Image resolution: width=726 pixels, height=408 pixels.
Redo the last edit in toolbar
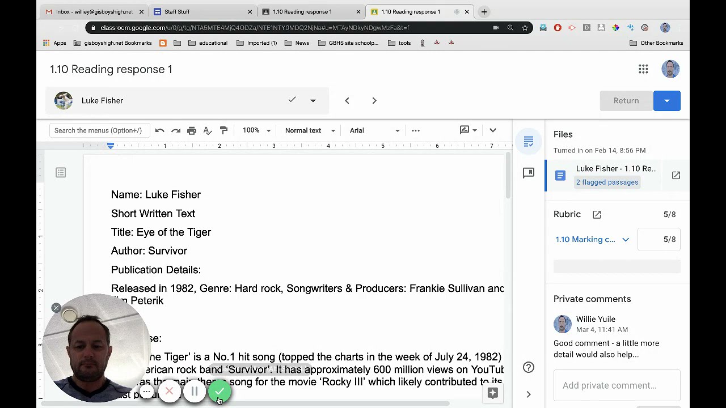(x=176, y=130)
